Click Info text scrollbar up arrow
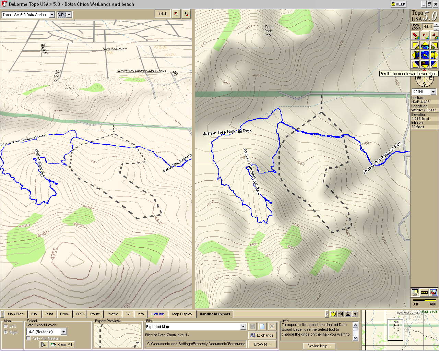The width and height of the screenshot is (439, 351). 356,324
